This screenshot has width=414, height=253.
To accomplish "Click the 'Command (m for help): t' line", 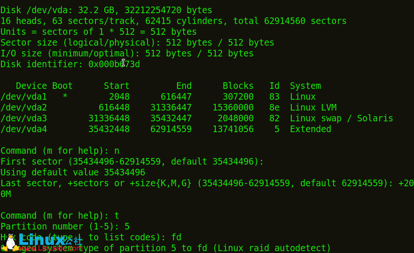I will click(60, 216).
